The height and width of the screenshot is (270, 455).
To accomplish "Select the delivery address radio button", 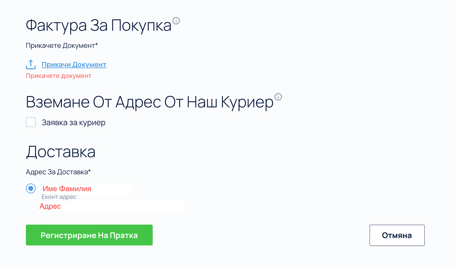I will 31,188.
